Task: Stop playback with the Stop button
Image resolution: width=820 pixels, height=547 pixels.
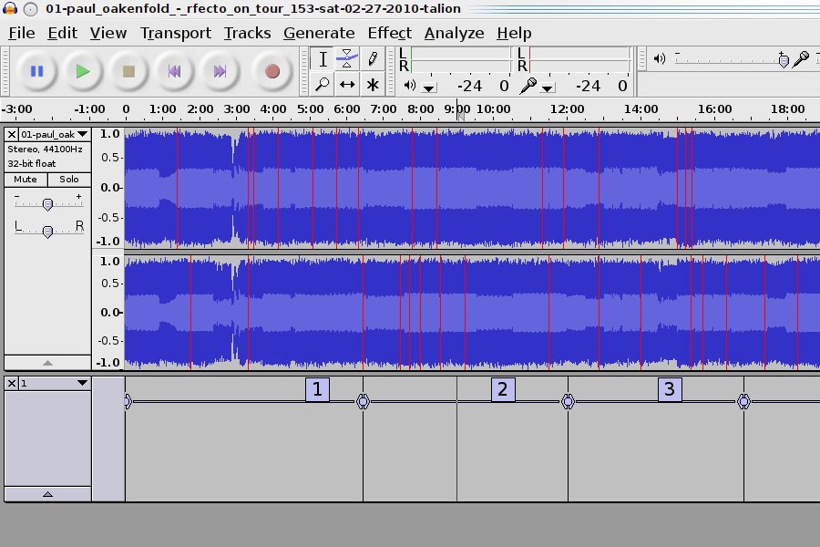Action: [128, 71]
